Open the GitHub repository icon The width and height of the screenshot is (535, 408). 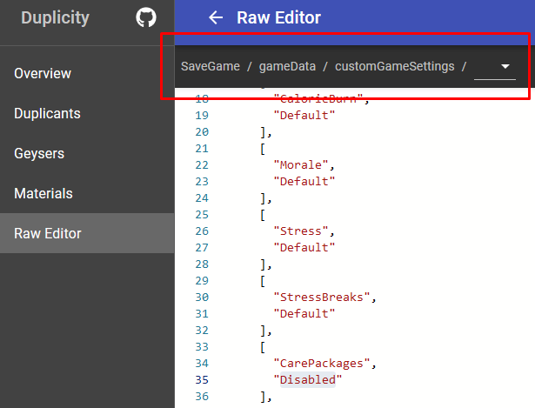(146, 17)
